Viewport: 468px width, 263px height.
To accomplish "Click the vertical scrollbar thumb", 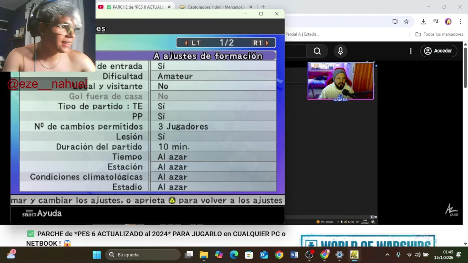I will 465,67.
